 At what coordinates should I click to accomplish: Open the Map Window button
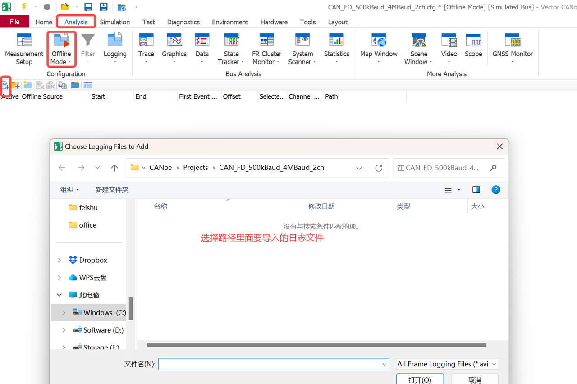pyautogui.click(x=379, y=48)
